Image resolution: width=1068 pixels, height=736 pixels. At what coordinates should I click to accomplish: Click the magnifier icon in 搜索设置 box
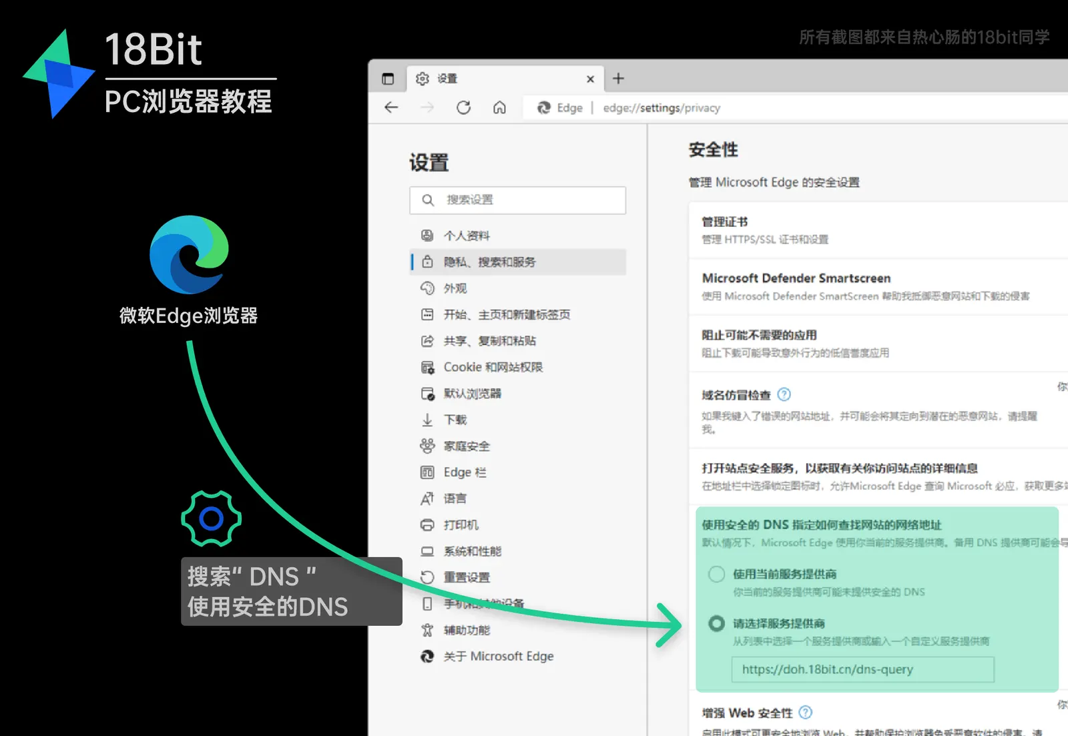428,200
